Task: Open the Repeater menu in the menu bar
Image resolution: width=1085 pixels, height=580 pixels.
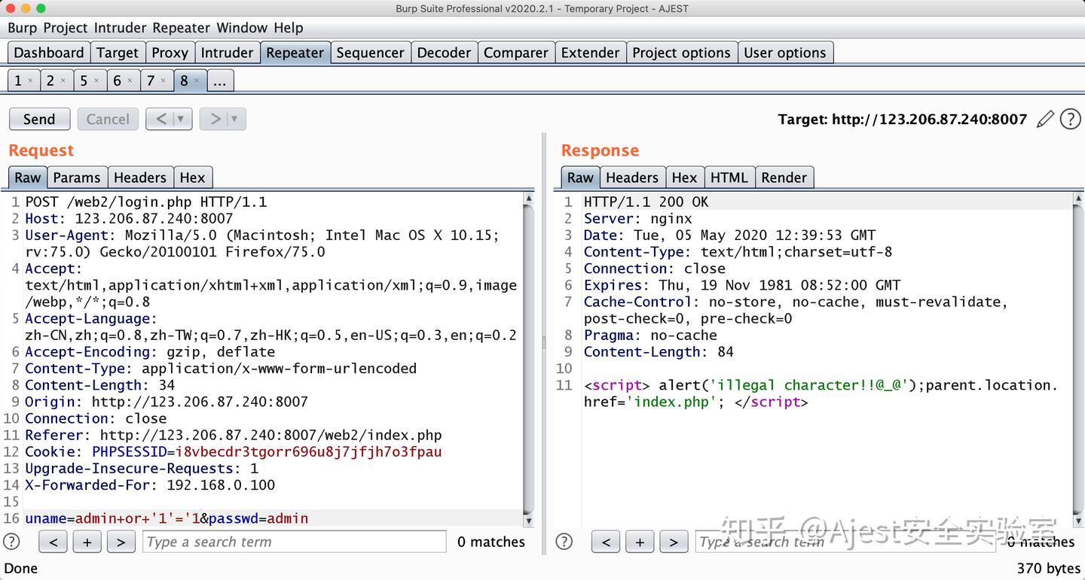Action: [181, 28]
